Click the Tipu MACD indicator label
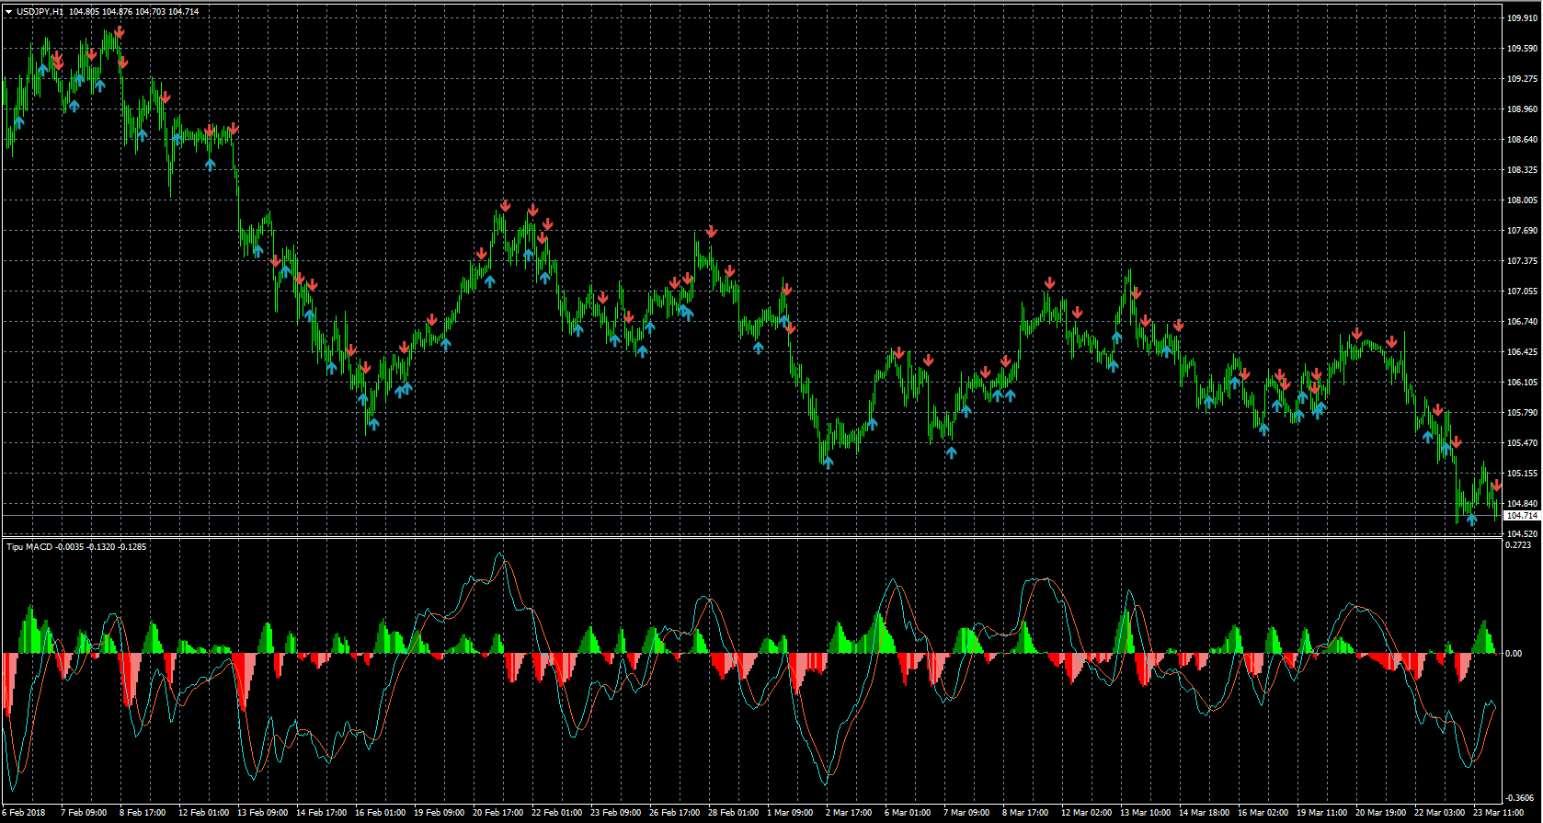1543x823 pixels. click(30, 547)
